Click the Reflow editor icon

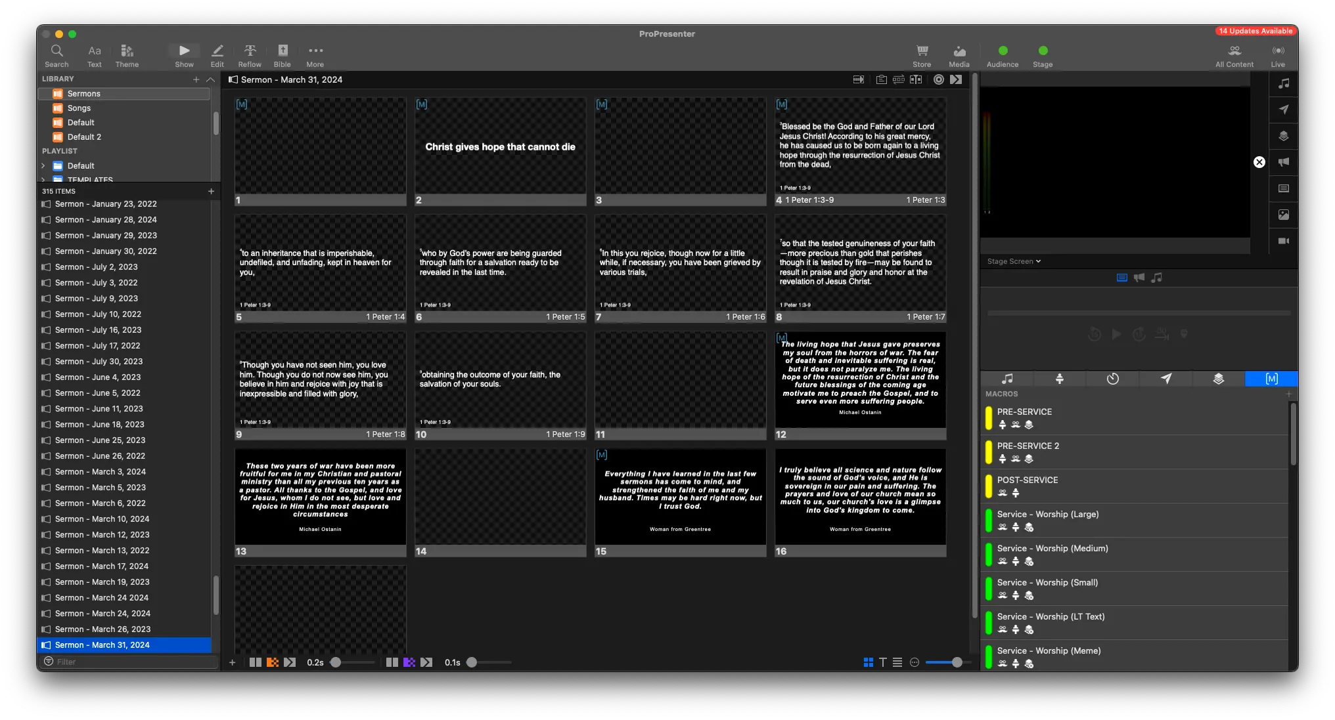click(x=250, y=54)
